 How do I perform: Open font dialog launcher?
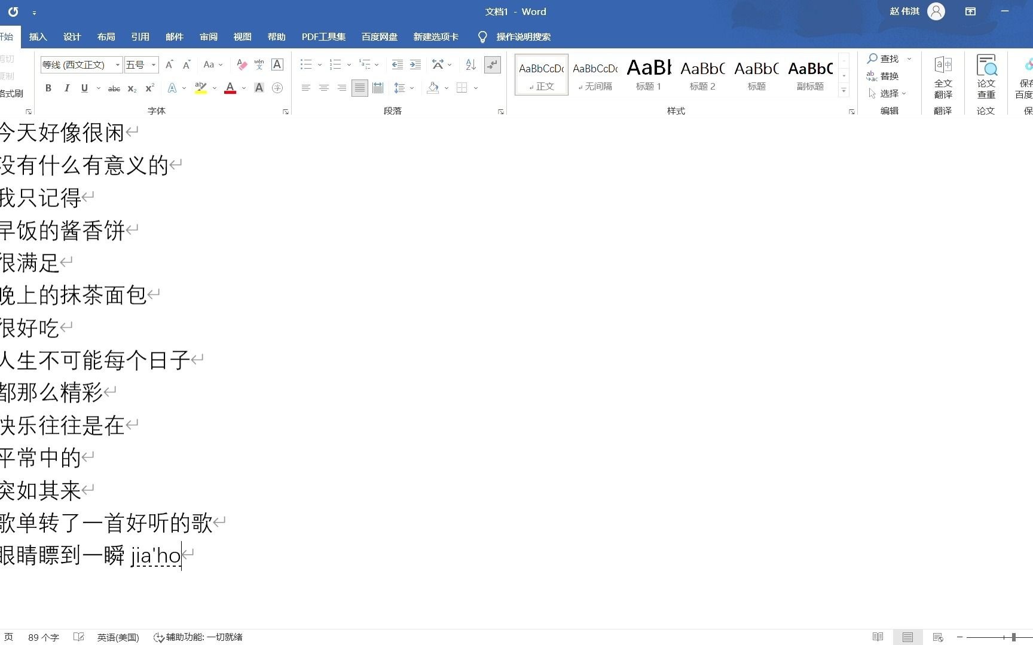click(x=286, y=112)
